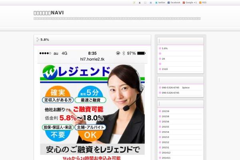Open the 201412 archive link

(x=166, y=153)
